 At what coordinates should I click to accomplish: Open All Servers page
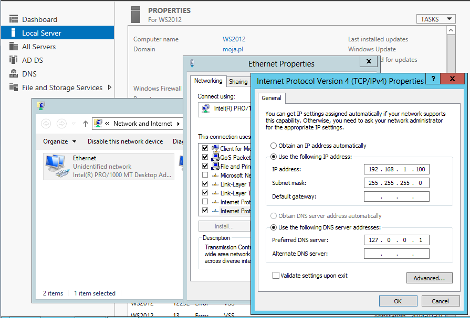click(x=39, y=47)
